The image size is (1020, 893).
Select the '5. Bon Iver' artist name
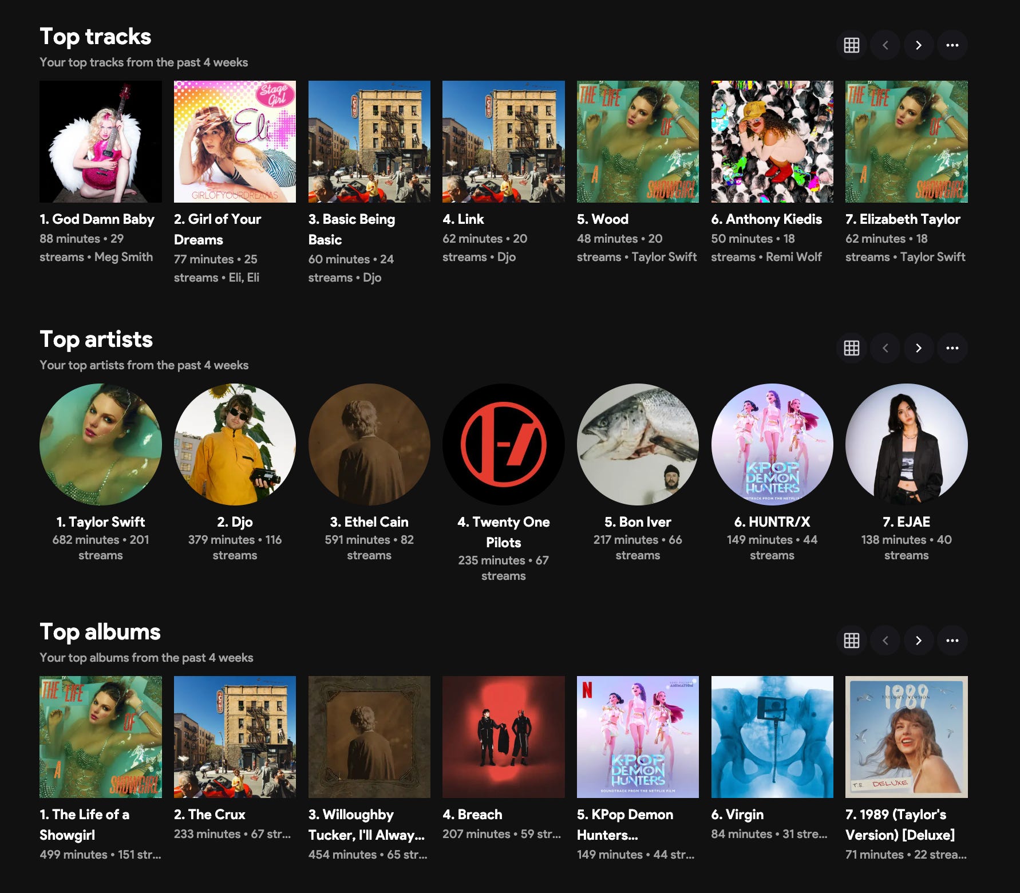pos(638,522)
